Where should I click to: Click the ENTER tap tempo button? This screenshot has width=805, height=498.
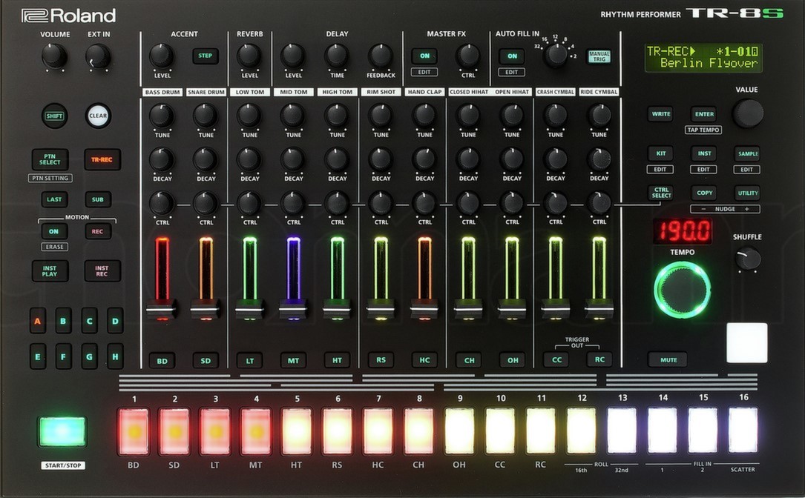coord(704,114)
